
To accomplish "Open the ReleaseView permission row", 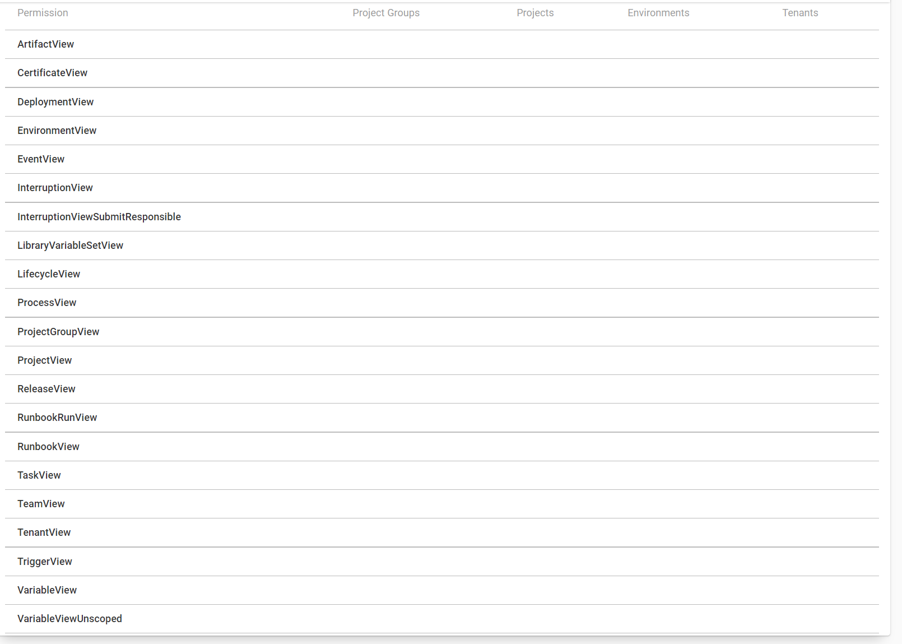I will click(x=47, y=389).
